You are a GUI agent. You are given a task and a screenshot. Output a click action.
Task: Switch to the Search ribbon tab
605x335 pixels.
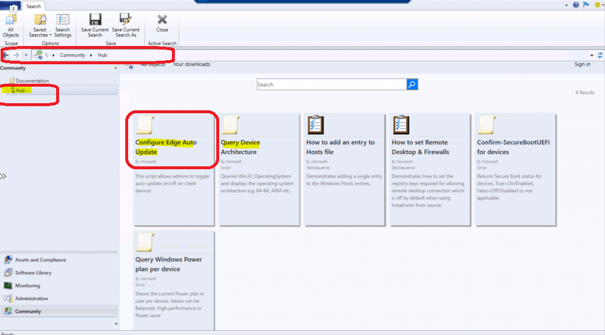tap(34, 6)
